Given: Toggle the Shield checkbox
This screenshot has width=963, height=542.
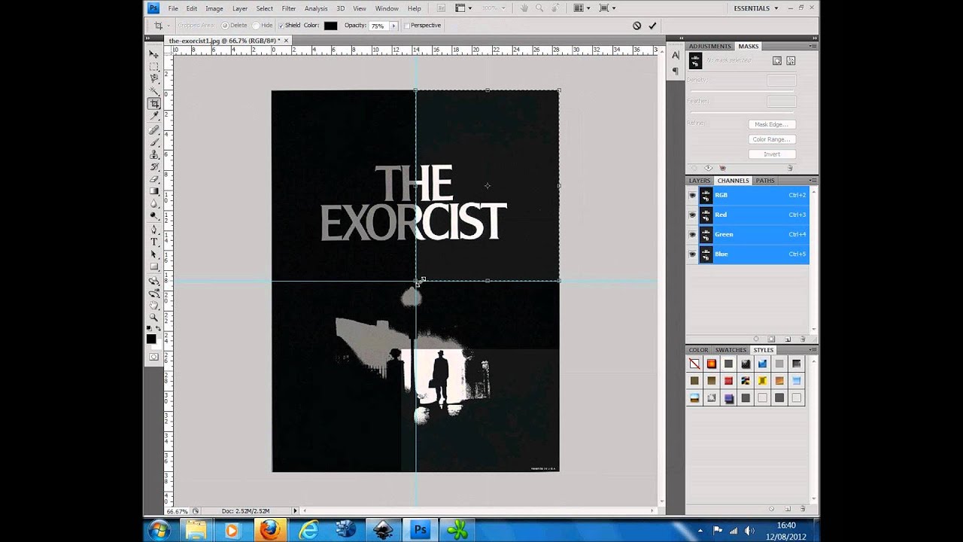Looking at the screenshot, I should [281, 26].
